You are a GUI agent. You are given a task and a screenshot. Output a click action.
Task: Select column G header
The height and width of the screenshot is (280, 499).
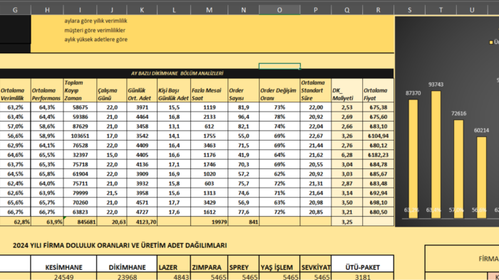15,10
